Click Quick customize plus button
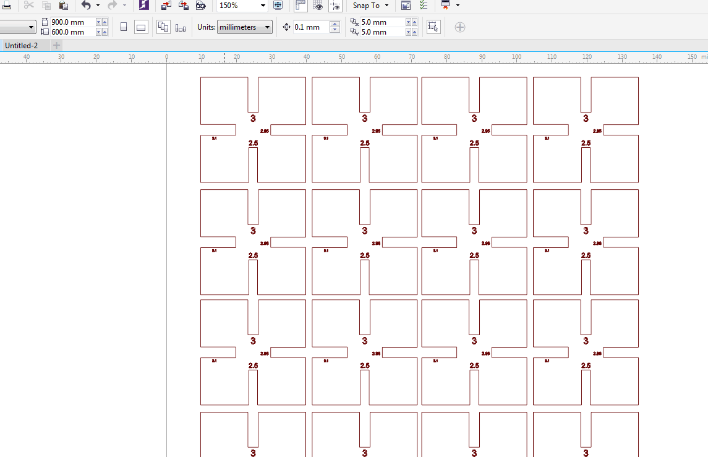This screenshot has height=457, width=708. 459,27
